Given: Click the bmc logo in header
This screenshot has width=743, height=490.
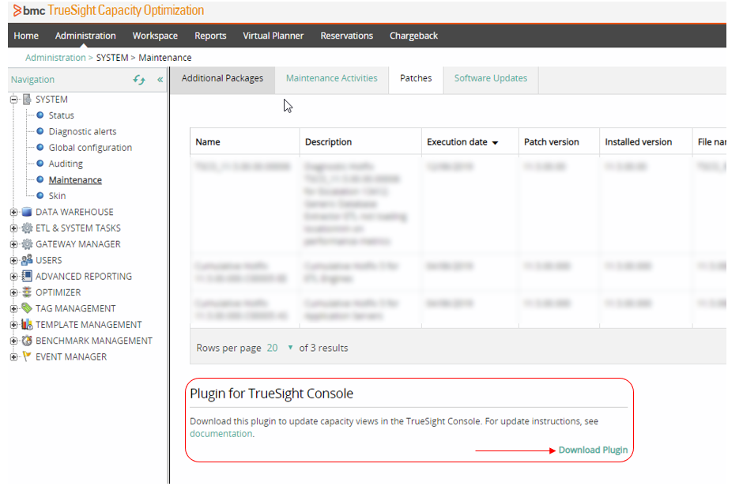Looking at the screenshot, I should point(29,10).
